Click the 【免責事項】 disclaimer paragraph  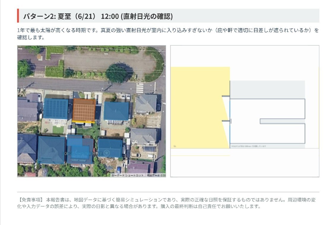point(166,203)
